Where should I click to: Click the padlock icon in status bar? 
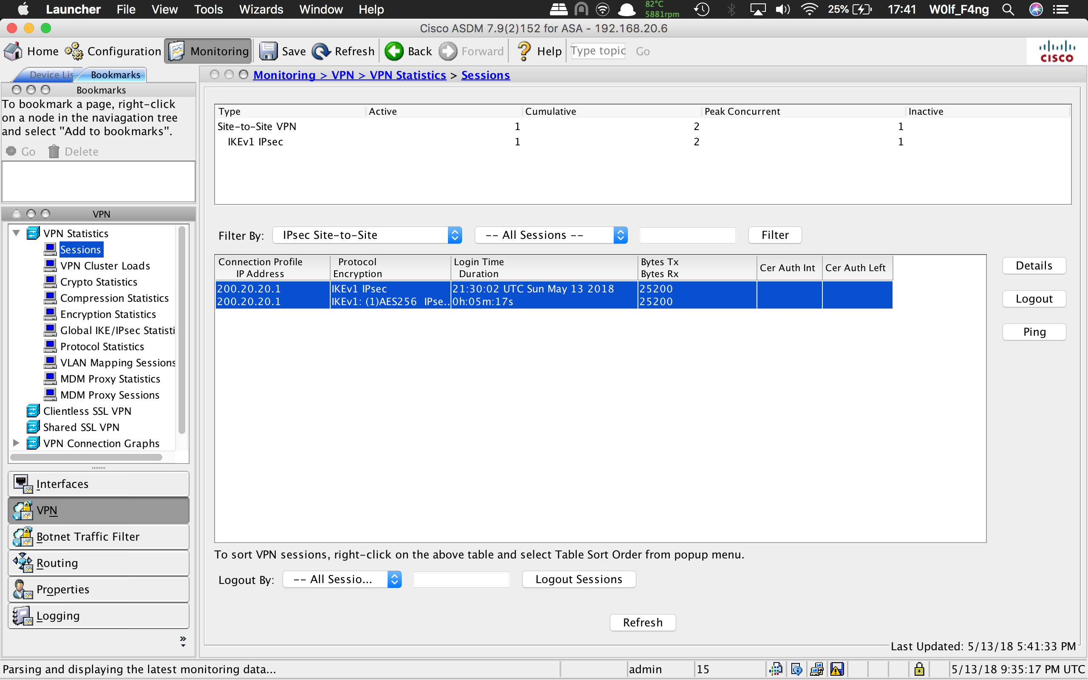click(x=919, y=669)
